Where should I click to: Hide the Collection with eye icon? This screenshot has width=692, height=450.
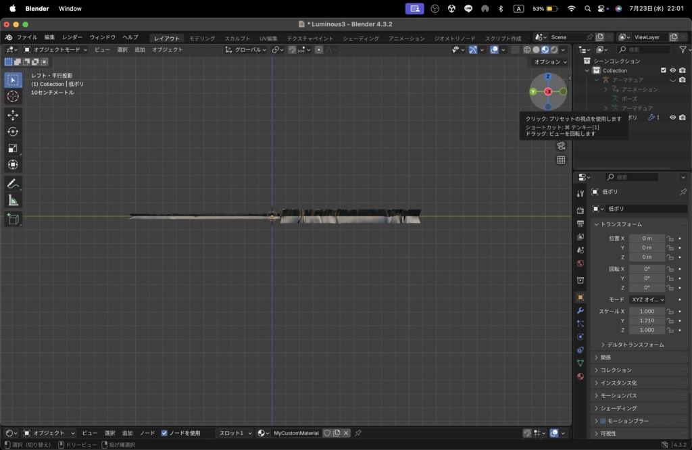point(672,70)
